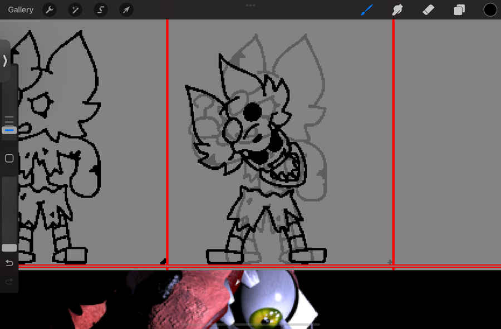Open the Layers panel
Image resolution: width=501 pixels, height=329 pixels.
(x=459, y=10)
